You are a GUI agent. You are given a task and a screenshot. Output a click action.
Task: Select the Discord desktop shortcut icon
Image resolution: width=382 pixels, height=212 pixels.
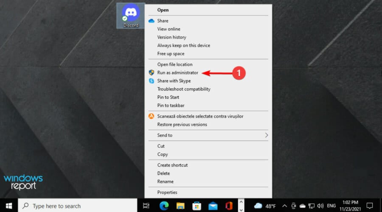pos(131,16)
